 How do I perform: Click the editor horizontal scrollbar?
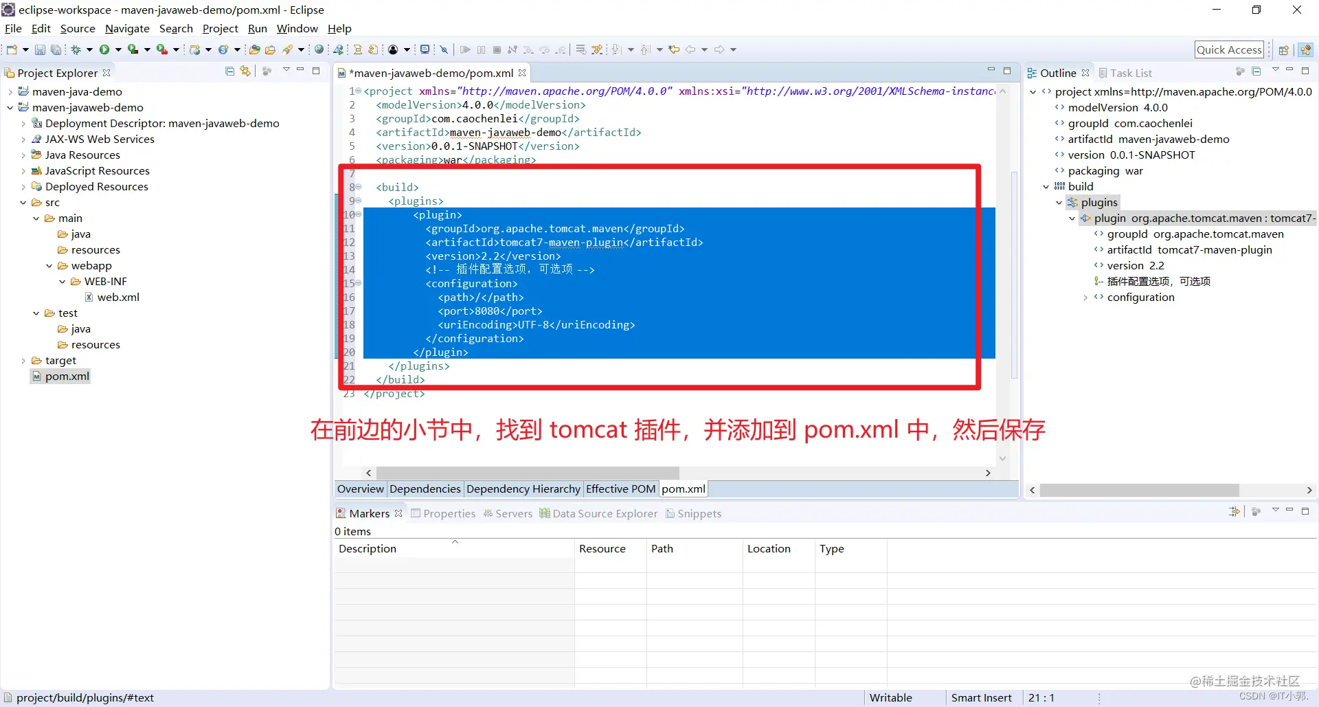tap(528, 473)
